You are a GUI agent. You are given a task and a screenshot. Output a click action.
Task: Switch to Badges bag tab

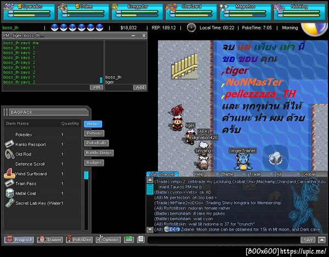pyautogui.click(x=94, y=163)
